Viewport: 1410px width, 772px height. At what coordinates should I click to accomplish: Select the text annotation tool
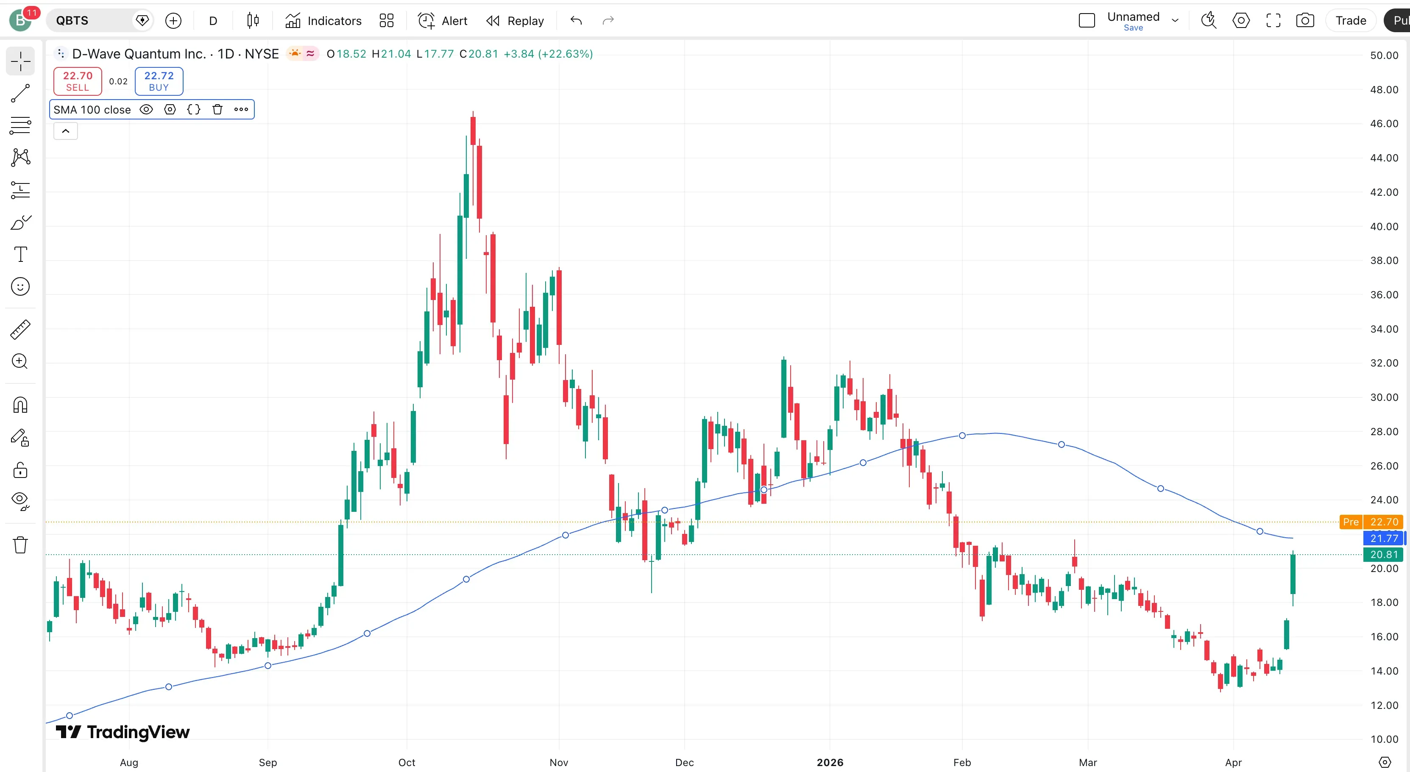pos(20,254)
